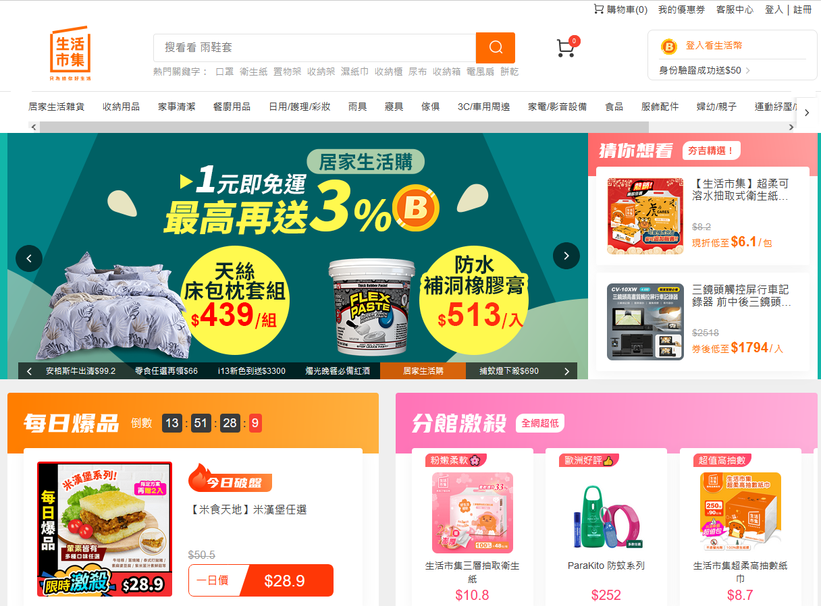821x606 pixels.
Task: Open the 收納用品 category menu
Action: [122, 107]
